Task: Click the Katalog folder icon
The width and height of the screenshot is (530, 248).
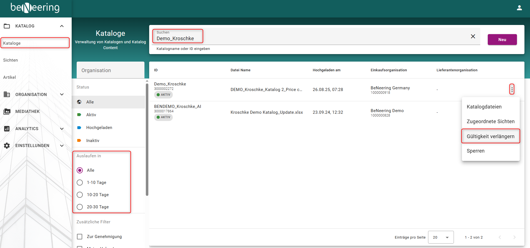Action: [x=7, y=26]
